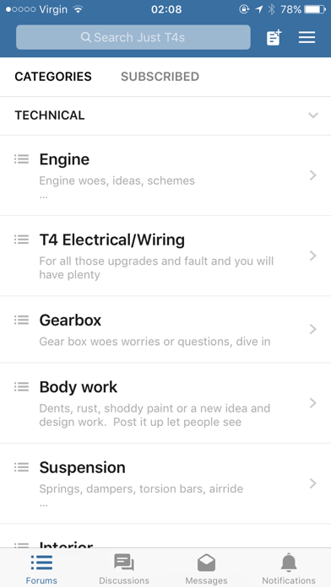Open the Messages envelope icon
Viewport: 331px width, 587px height.
coord(206,563)
